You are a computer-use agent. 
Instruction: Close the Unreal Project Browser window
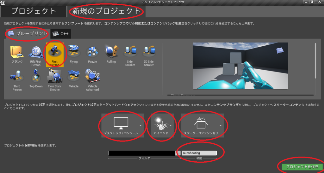coord(320,2)
